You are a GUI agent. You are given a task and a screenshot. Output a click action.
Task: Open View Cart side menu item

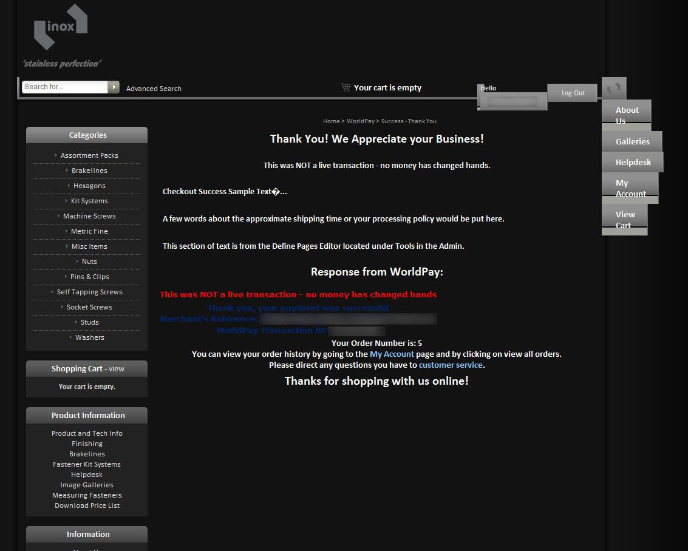pos(625,220)
